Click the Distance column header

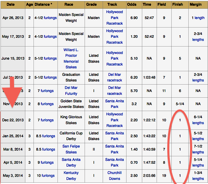point(43,5)
